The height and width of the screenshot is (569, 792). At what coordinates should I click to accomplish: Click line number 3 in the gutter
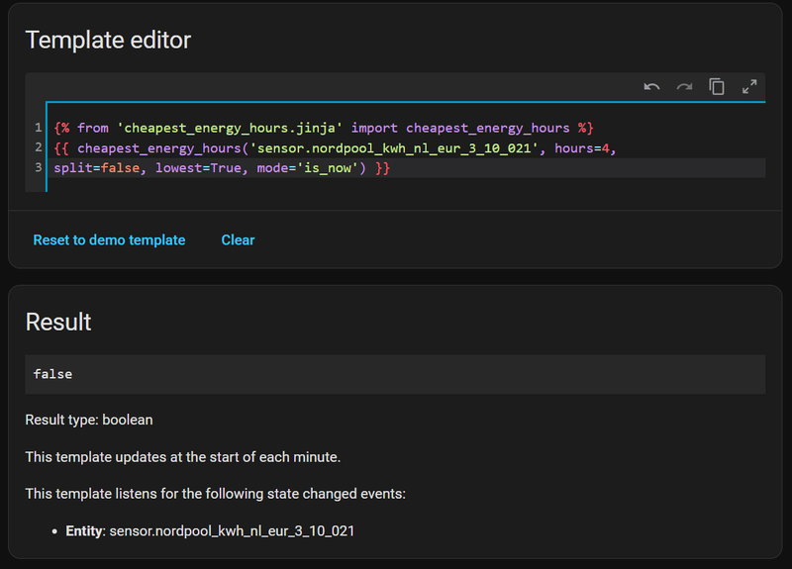pyautogui.click(x=38, y=167)
